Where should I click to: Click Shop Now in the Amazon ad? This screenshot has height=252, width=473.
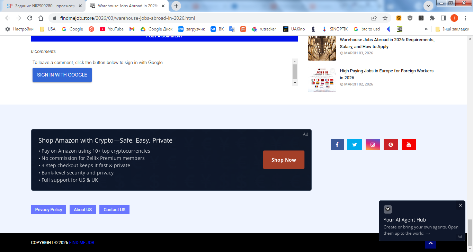tap(284, 160)
